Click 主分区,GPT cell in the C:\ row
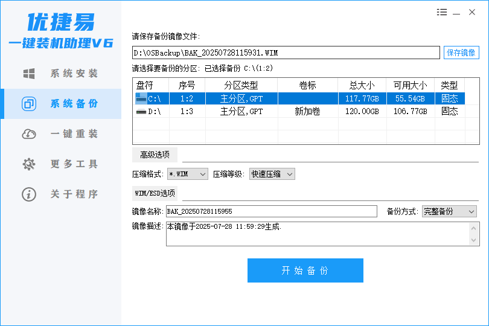This screenshot has height=326, width=489. (x=241, y=98)
